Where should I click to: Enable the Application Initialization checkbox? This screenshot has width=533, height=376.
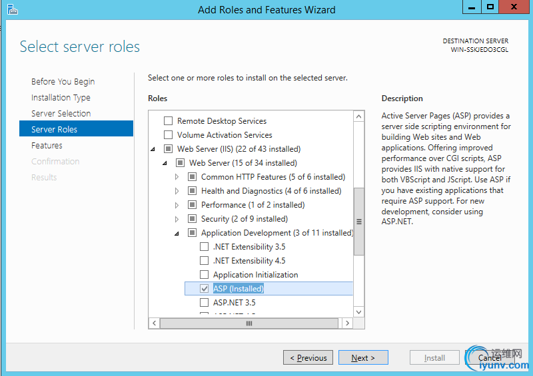pyautogui.click(x=205, y=275)
